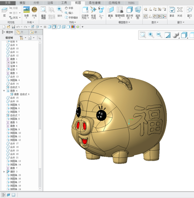Toggle spin center display button
The width and height of the screenshot is (194, 198).
[x=164, y=16]
